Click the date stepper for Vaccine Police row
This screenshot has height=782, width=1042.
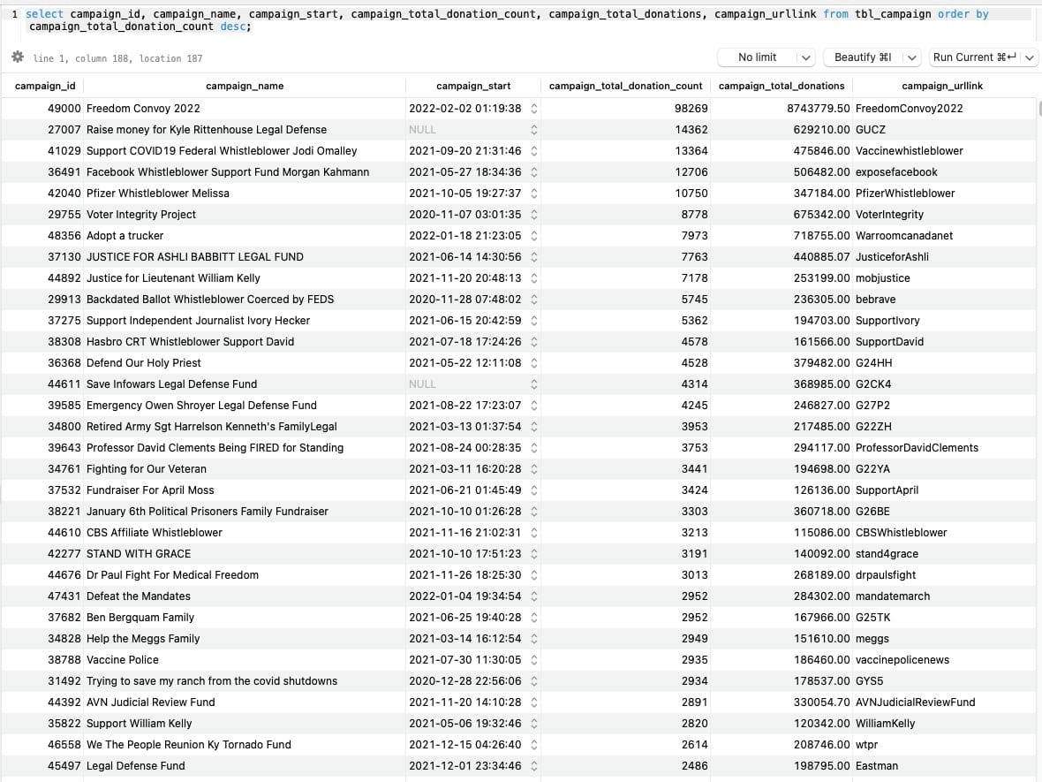(534, 660)
